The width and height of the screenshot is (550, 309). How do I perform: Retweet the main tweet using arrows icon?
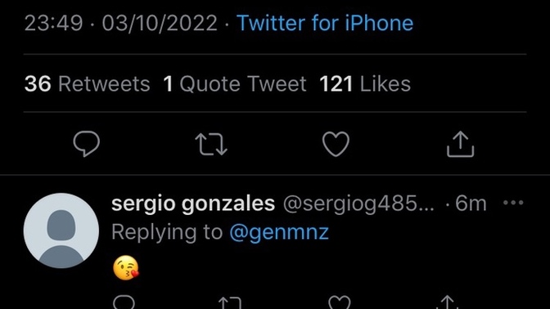(211, 144)
